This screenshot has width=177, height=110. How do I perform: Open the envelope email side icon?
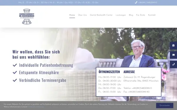pos(173,55)
